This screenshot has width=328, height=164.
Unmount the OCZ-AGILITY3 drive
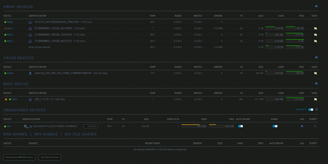(91, 126)
